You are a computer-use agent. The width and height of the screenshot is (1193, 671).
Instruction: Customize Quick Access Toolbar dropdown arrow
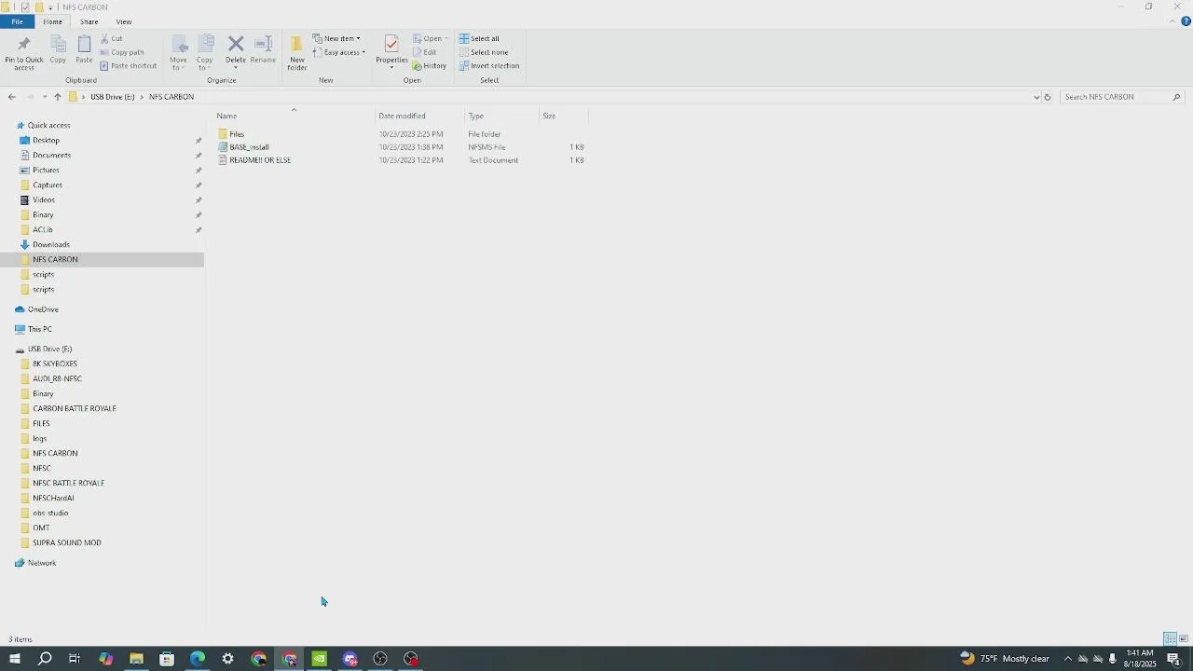[x=50, y=7]
